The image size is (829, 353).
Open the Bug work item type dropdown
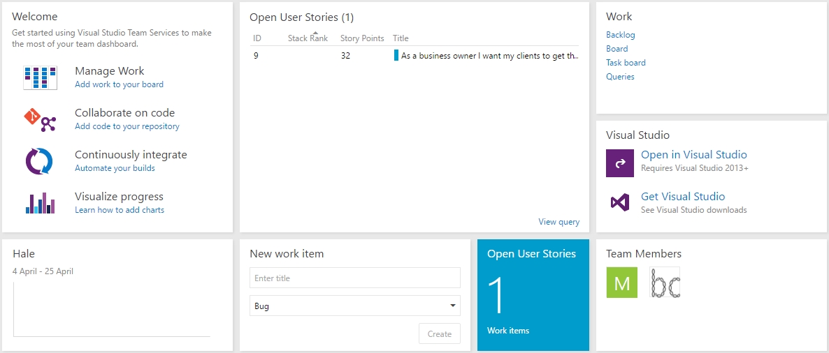(355, 306)
